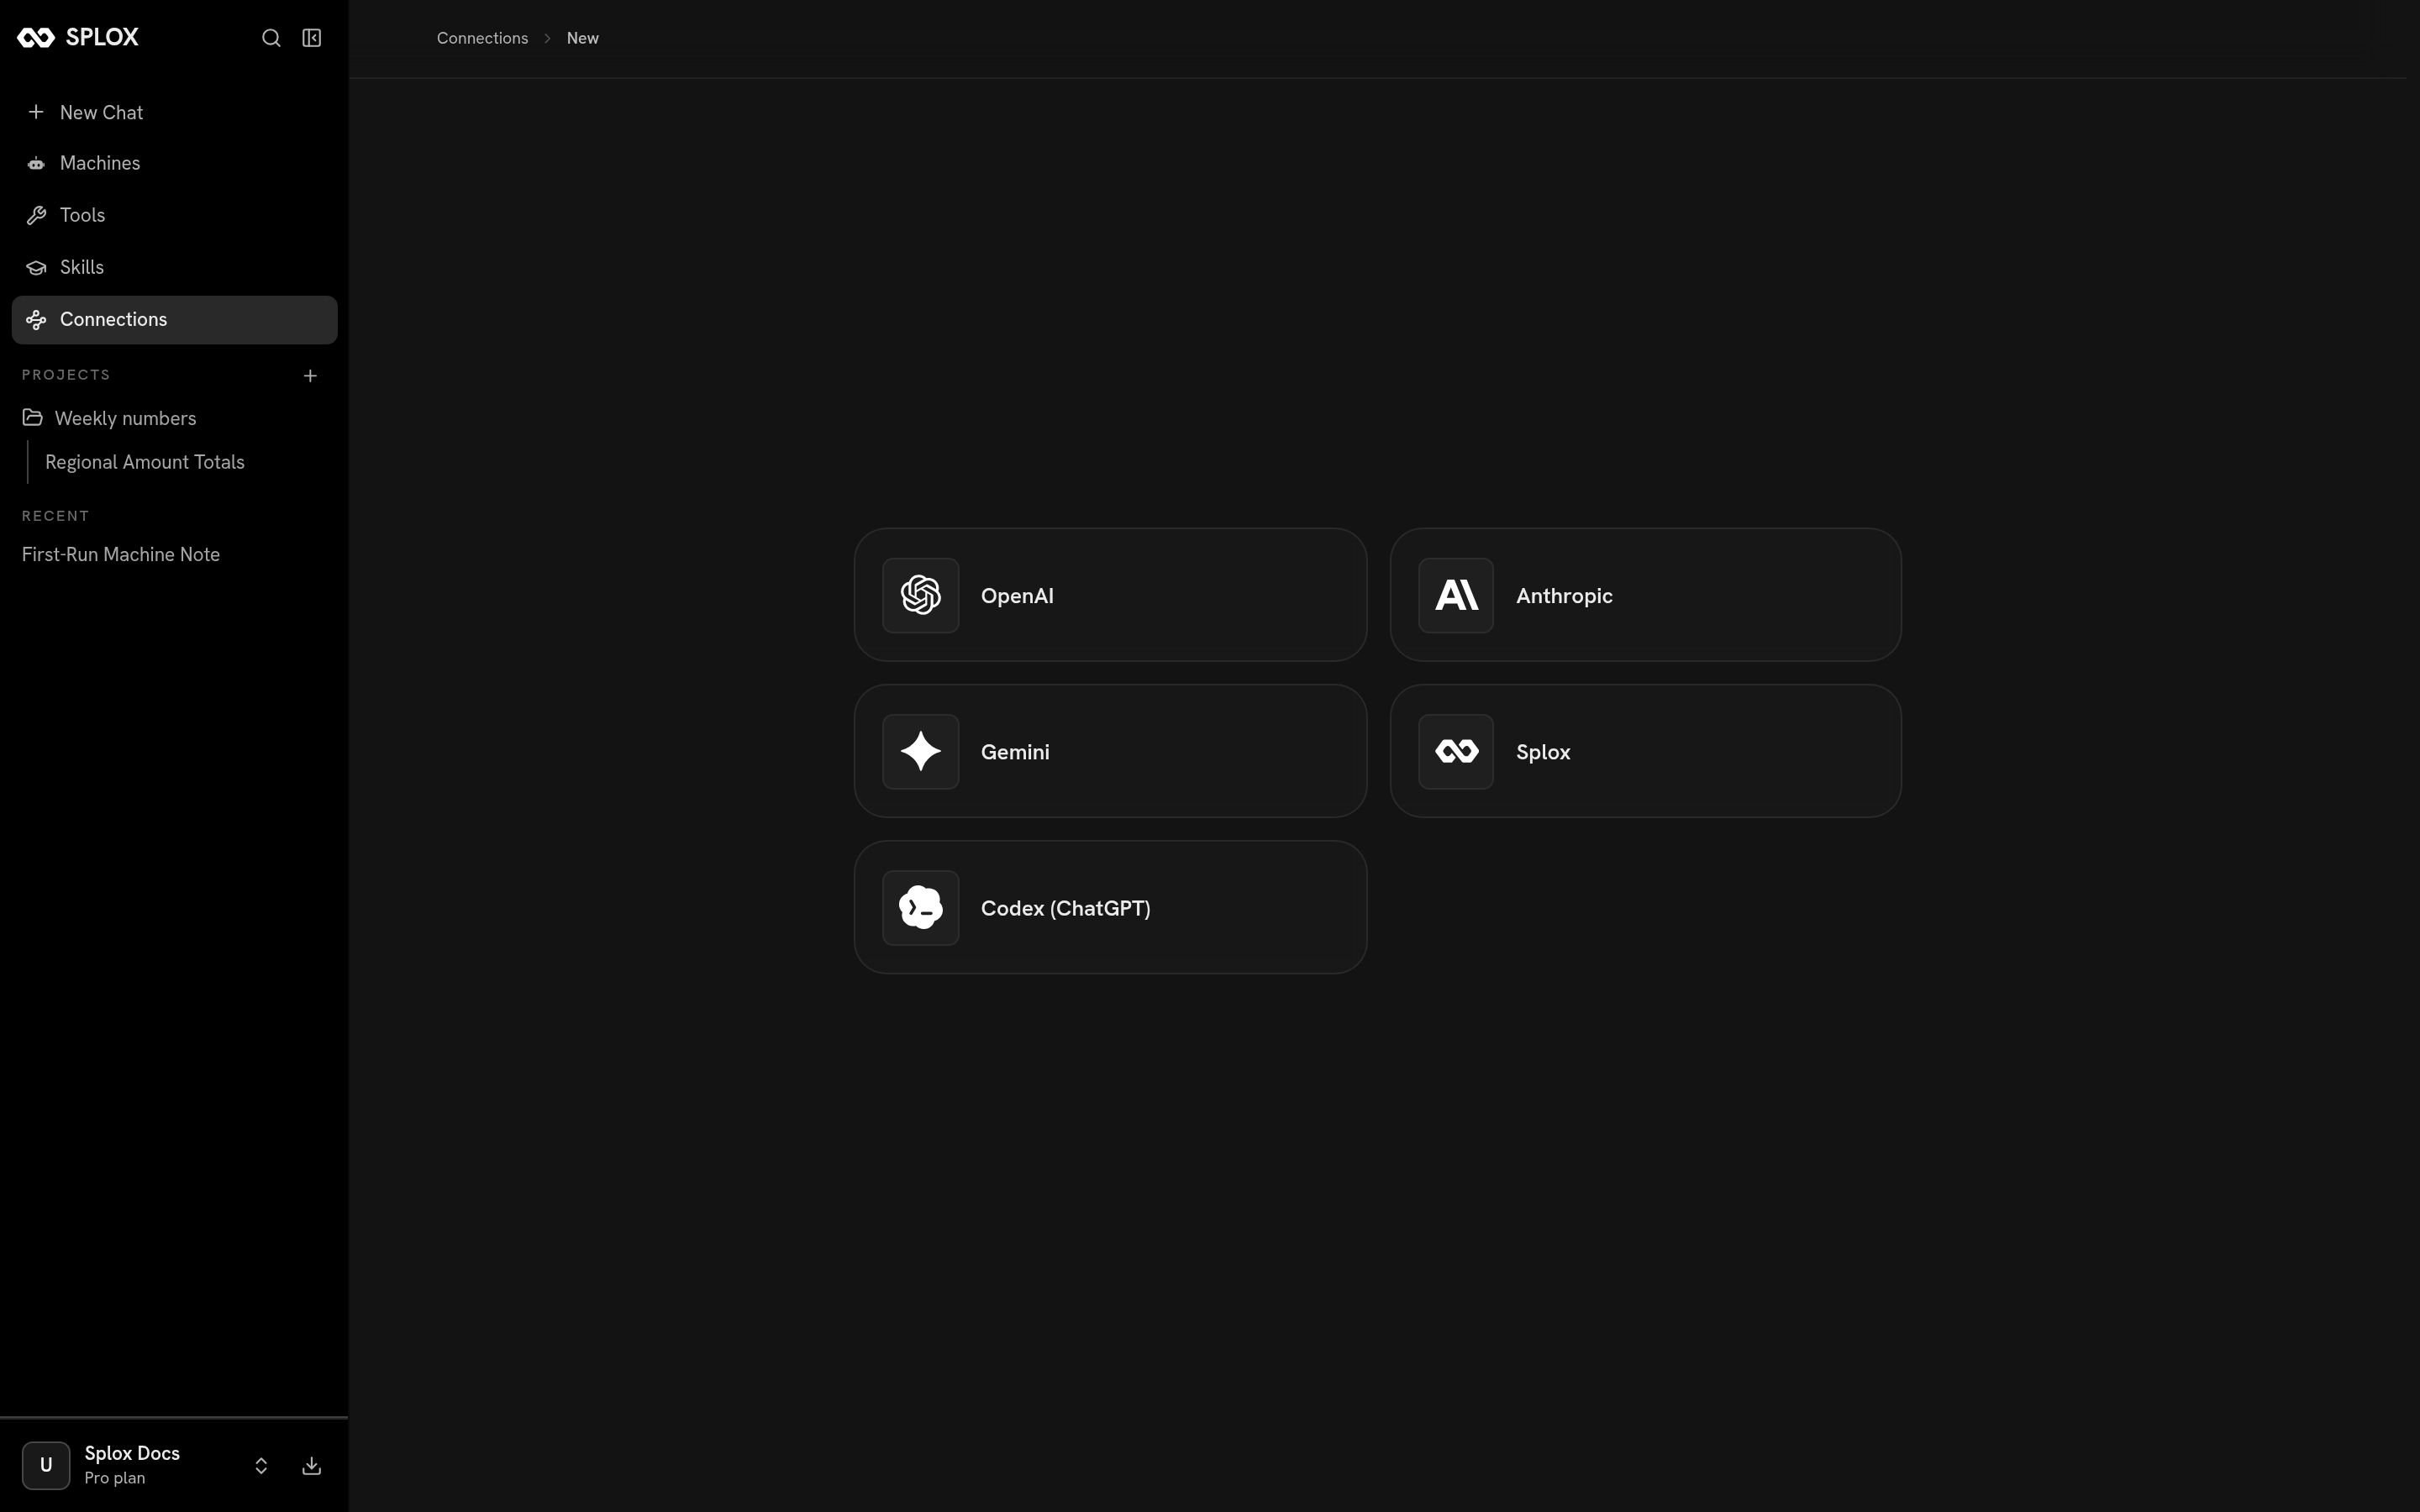Pick the Codex (ChatGPT) connection card
Viewport: 2420px width, 1512px height.
point(1110,907)
